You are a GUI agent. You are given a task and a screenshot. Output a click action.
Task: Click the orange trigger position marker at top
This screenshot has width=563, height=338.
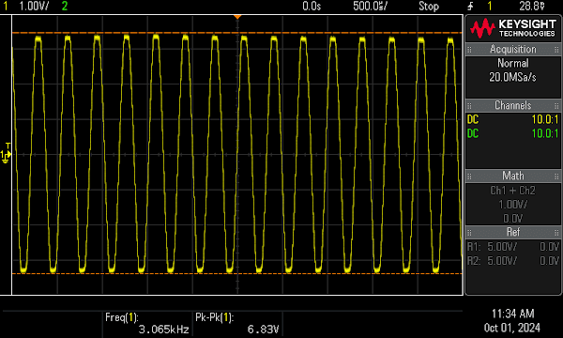click(x=237, y=17)
